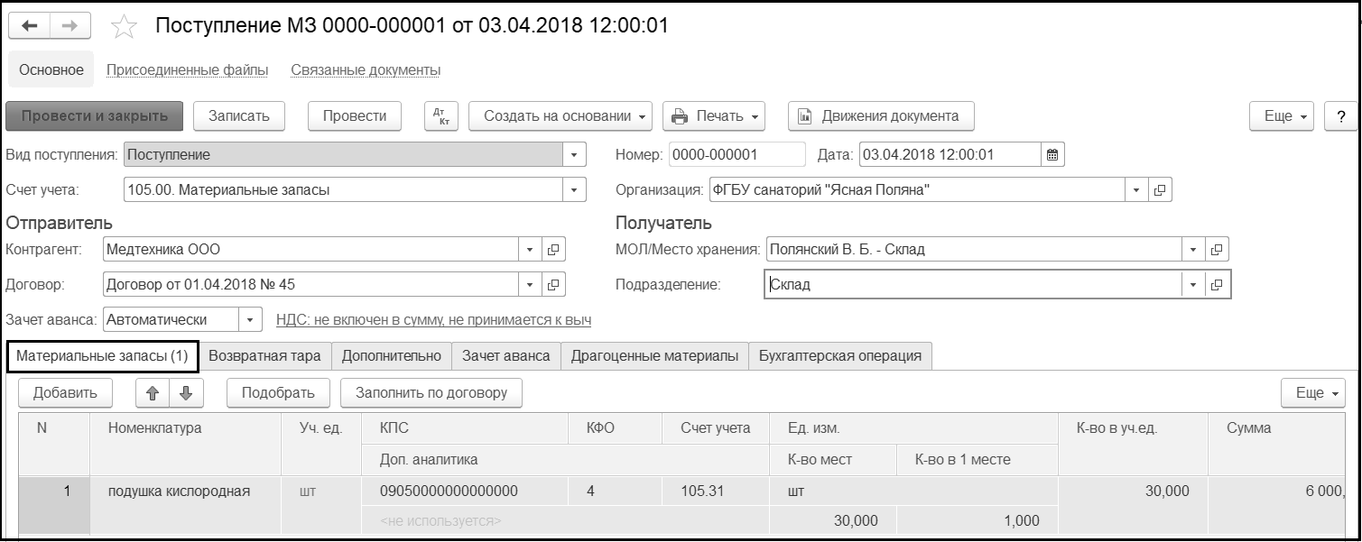
Task: Move table row up with arrow icon
Action: pos(152,392)
